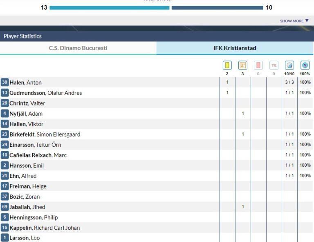Open player Chrintz, Valter
Viewport: 314px width, 242px height.
[27, 103]
